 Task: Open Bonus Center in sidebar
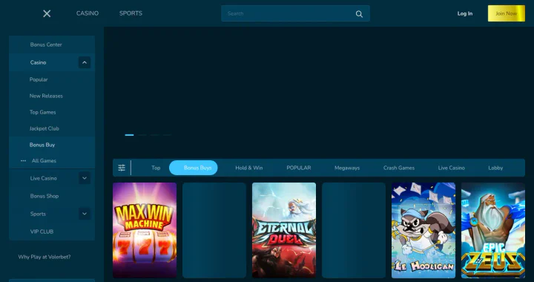click(x=46, y=45)
